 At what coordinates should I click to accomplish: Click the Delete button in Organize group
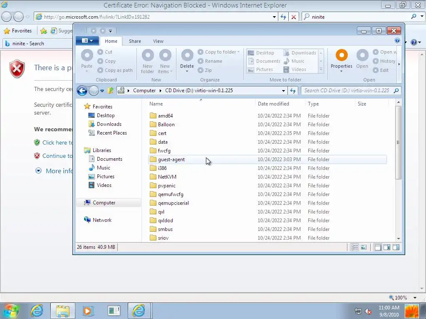(x=187, y=61)
